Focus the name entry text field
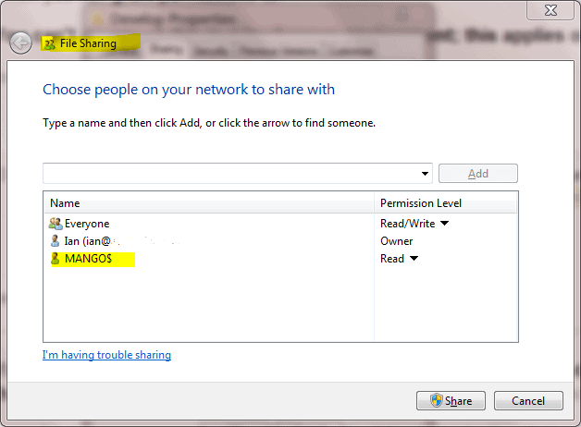 (231, 174)
